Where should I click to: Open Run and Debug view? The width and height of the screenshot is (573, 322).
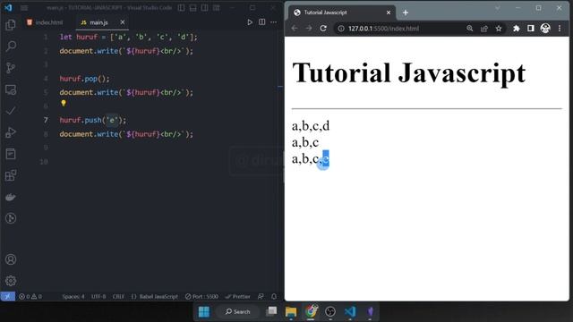pos(11,132)
